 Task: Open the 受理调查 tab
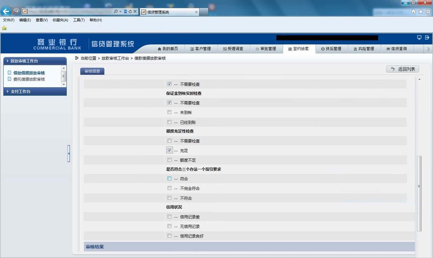[x=233, y=49]
